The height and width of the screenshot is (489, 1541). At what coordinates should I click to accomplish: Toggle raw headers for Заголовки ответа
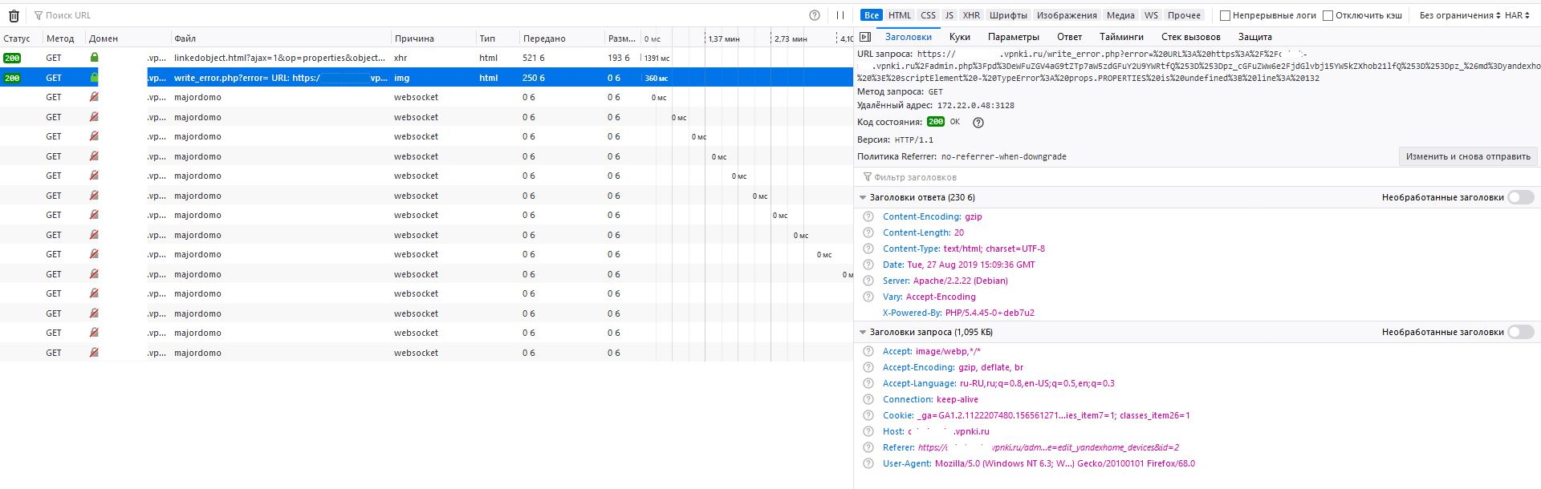point(1520,197)
